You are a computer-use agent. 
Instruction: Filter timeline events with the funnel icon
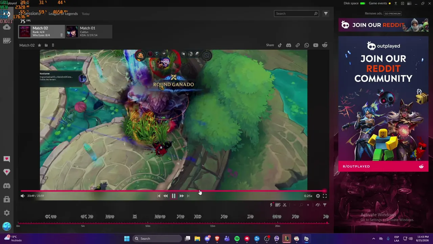325,205
